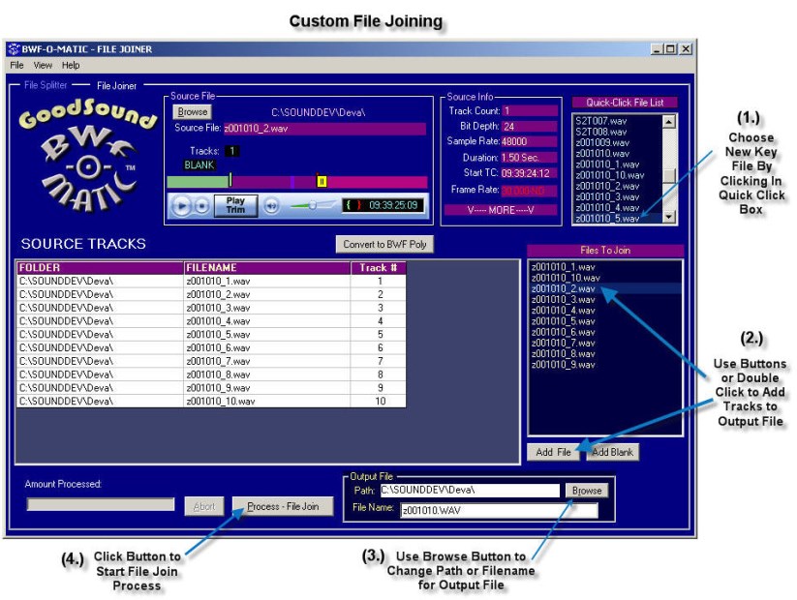This screenshot has width=797, height=600.
Task: Click the timecode display 09:39:25:09
Action: [x=393, y=205]
